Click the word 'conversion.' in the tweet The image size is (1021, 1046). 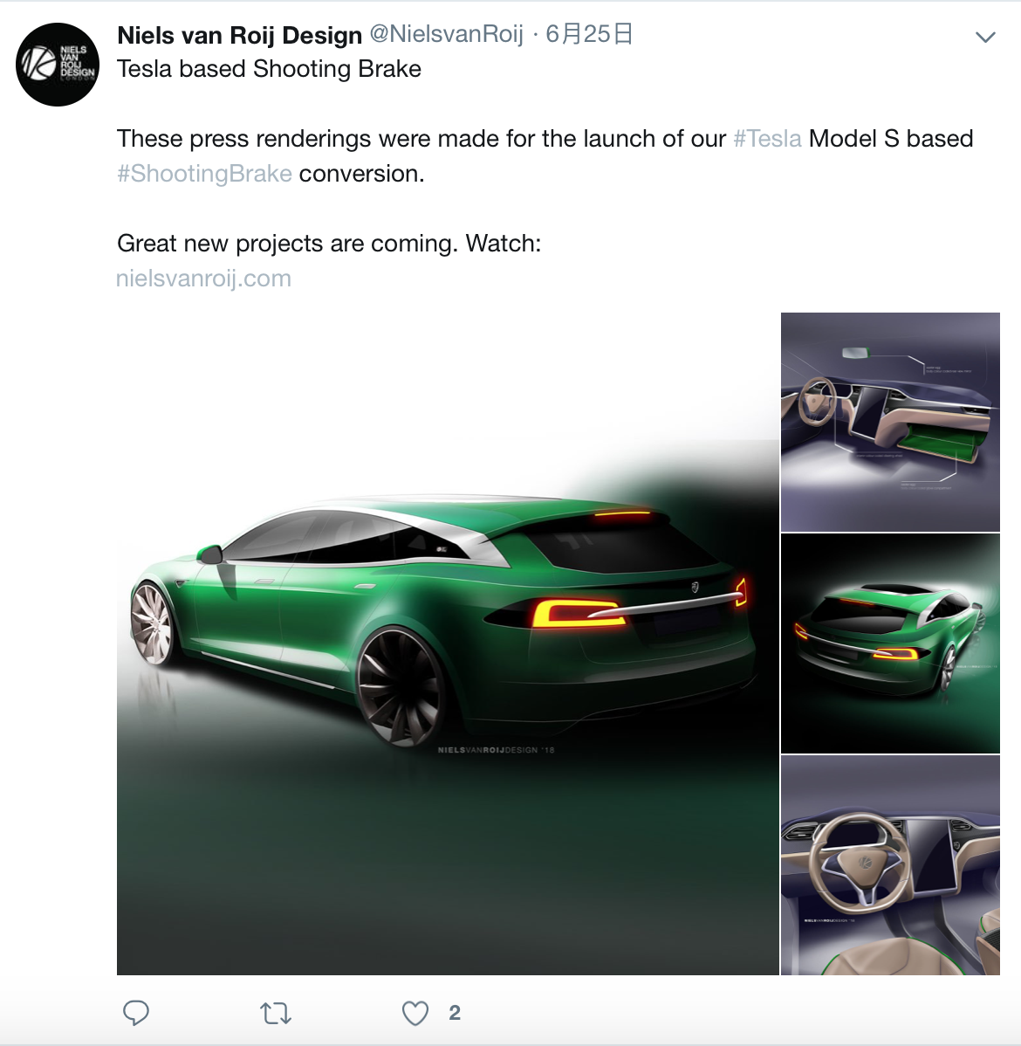[x=362, y=174]
